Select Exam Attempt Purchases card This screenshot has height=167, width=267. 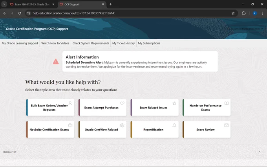(102, 108)
